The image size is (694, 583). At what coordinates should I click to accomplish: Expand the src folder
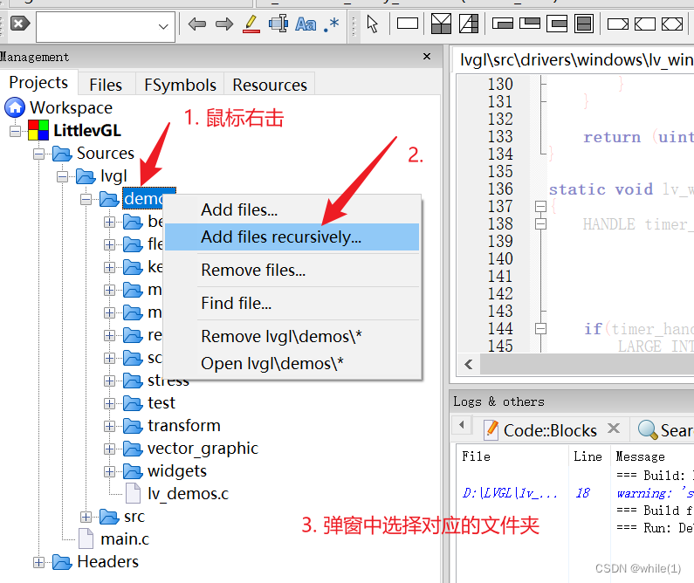(86, 517)
